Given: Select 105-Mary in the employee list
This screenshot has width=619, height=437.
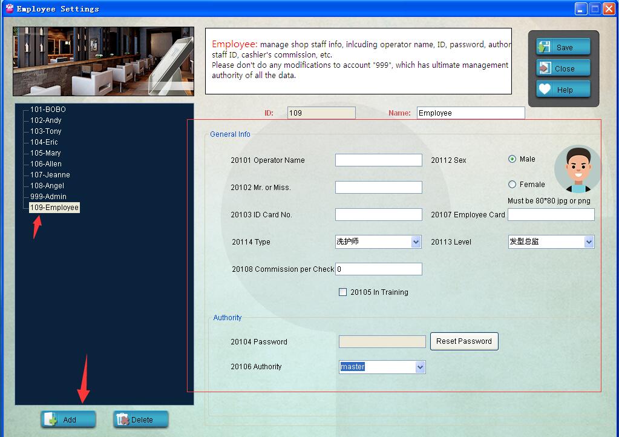Looking at the screenshot, I should click(x=45, y=153).
